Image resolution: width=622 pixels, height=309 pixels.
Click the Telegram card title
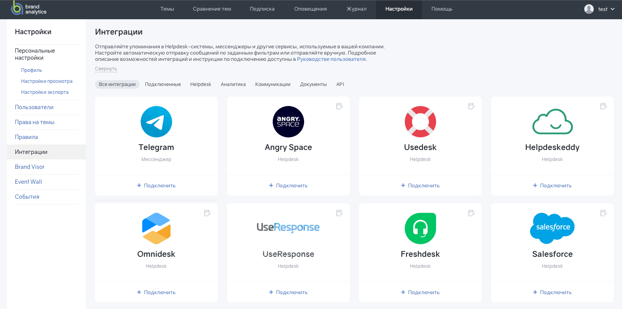pos(156,147)
